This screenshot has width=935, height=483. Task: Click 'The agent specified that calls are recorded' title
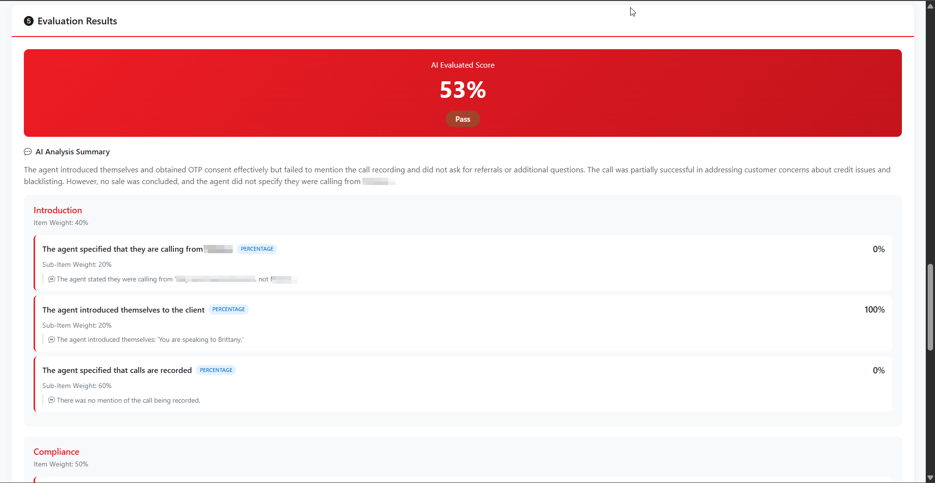[x=117, y=371]
